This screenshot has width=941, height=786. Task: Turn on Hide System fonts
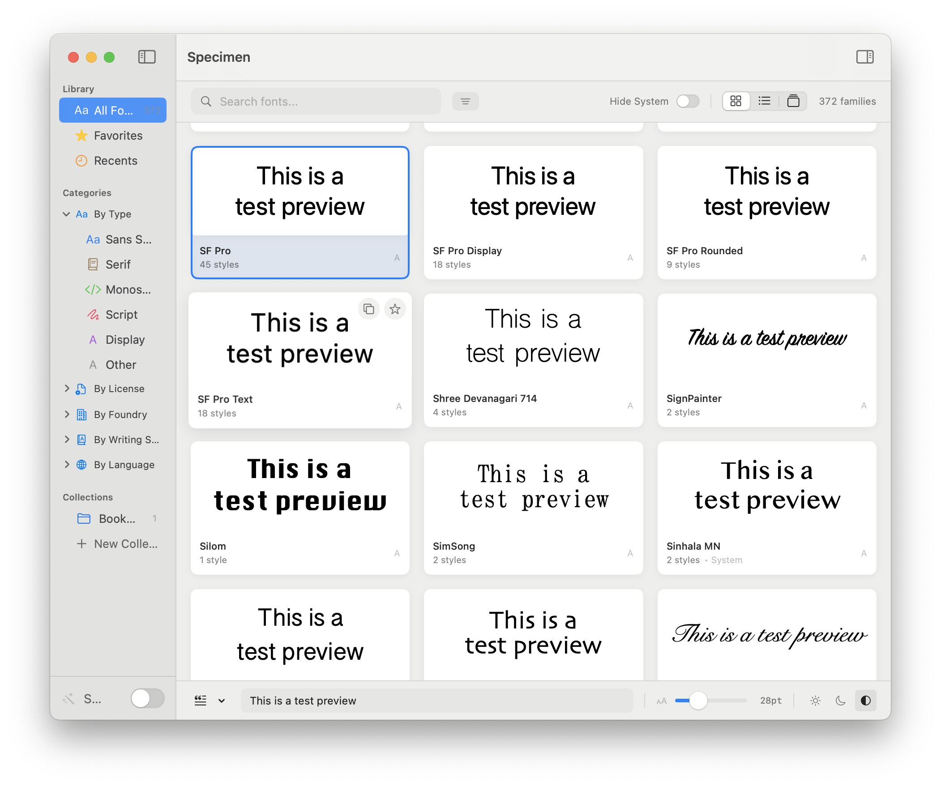click(688, 101)
